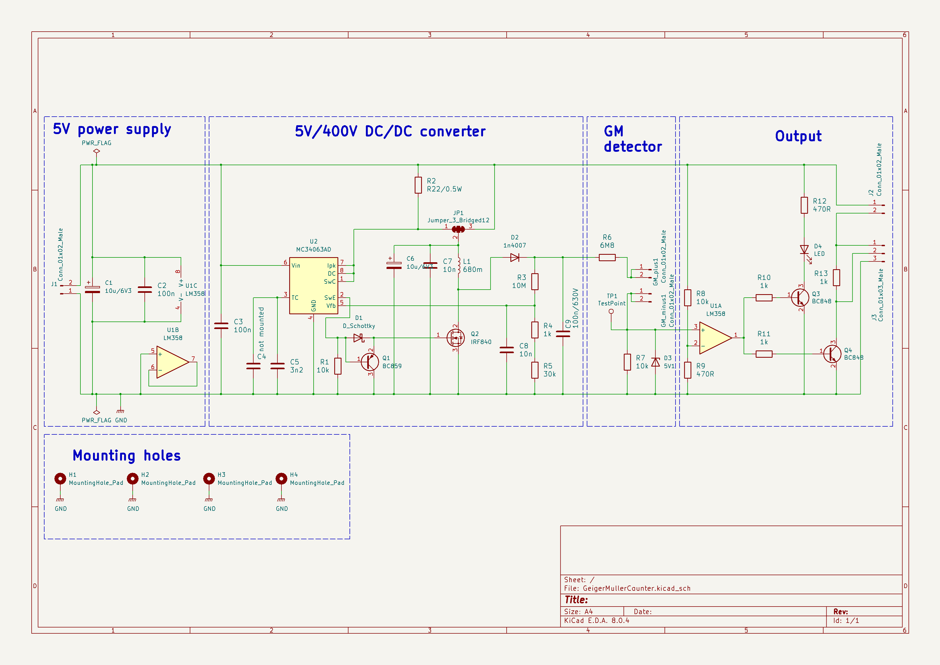This screenshot has width=940, height=665.
Task: Select the 'File: GeigerMullerCounter.kicad_sch' text
Action: [627, 588]
